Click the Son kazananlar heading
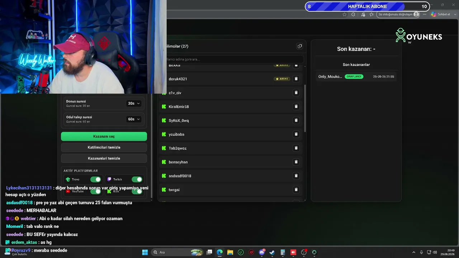Image resolution: width=459 pixels, height=258 pixels. [x=356, y=65]
